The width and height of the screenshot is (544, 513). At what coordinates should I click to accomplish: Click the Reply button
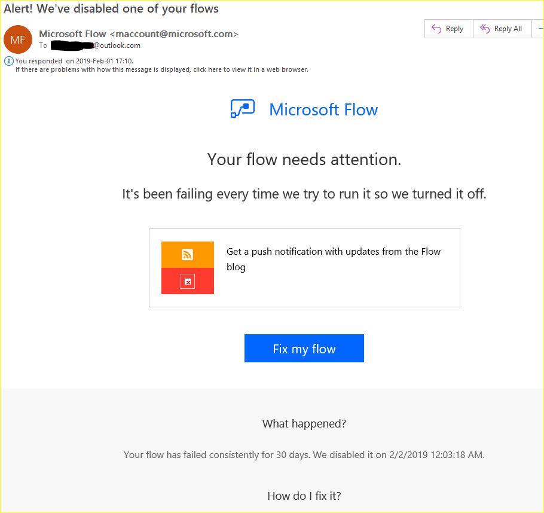click(x=448, y=29)
